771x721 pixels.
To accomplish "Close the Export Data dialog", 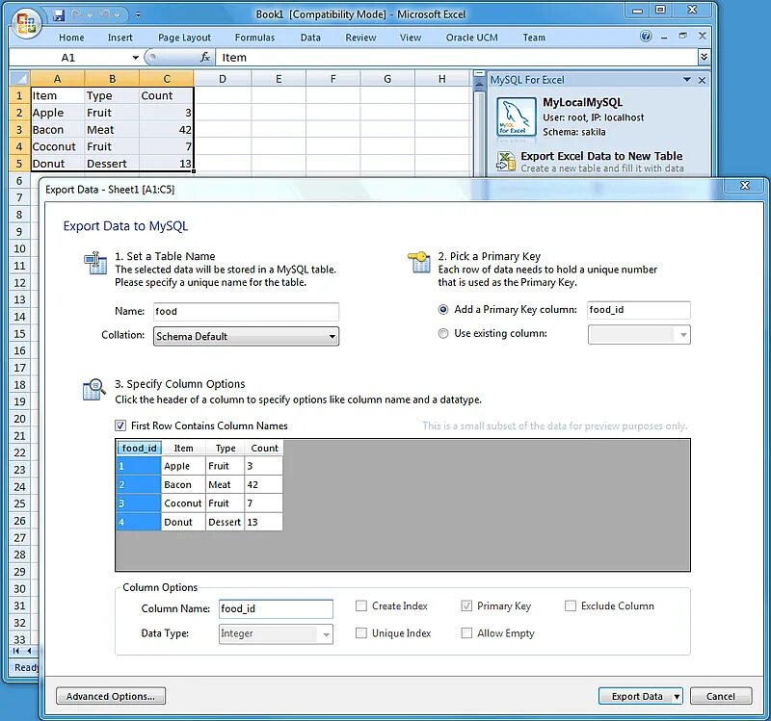I will [x=744, y=185].
